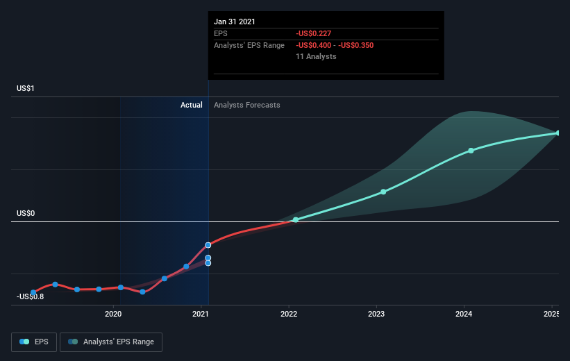Select the lowest analyst estimate point at 2021
The height and width of the screenshot is (361, 570).
tap(208, 263)
